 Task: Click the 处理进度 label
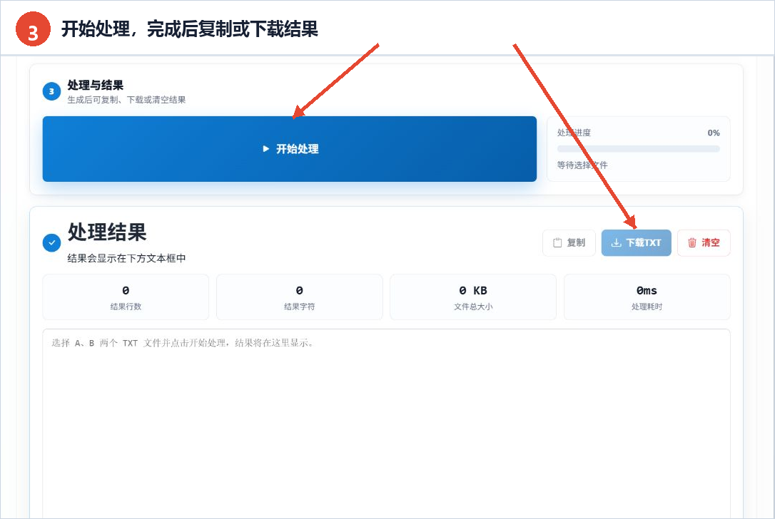coord(574,133)
